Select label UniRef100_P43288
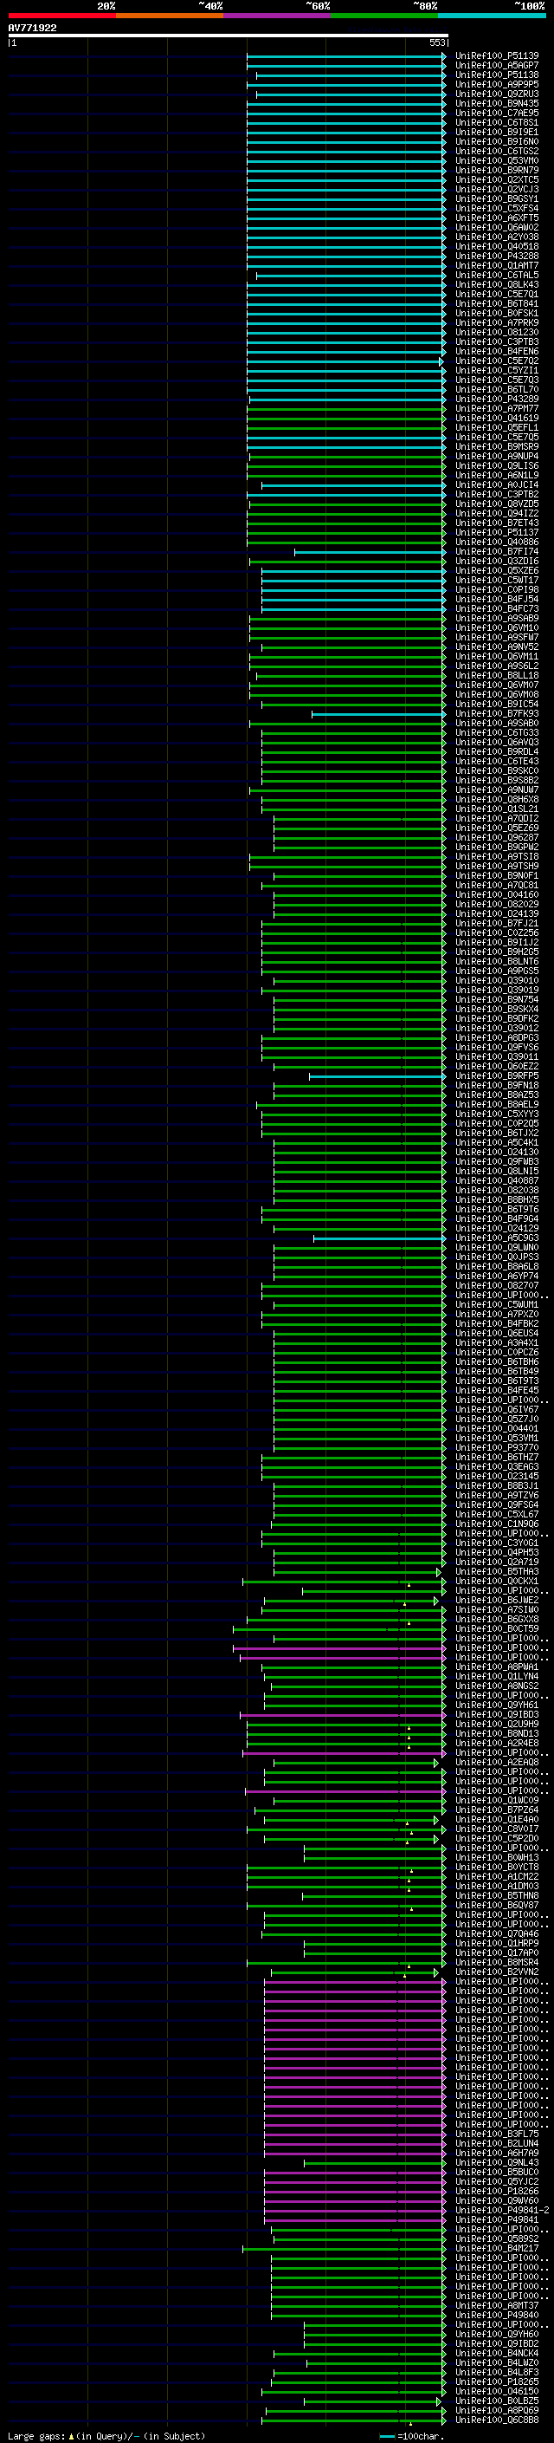The width and height of the screenshot is (554, 2443). [497, 256]
